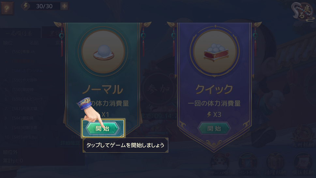Tap the 参加 join button
The image size is (316, 178).
pyautogui.click(x=158, y=89)
